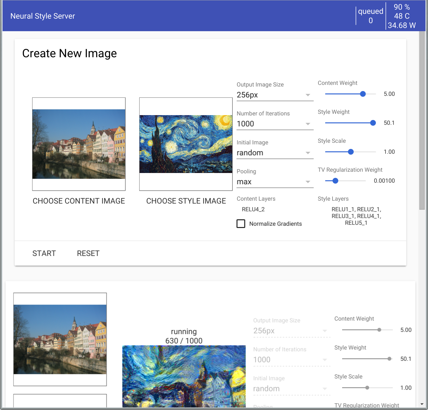Click CHOOSE CONTENT IMAGE button
428x410 pixels.
click(x=79, y=201)
